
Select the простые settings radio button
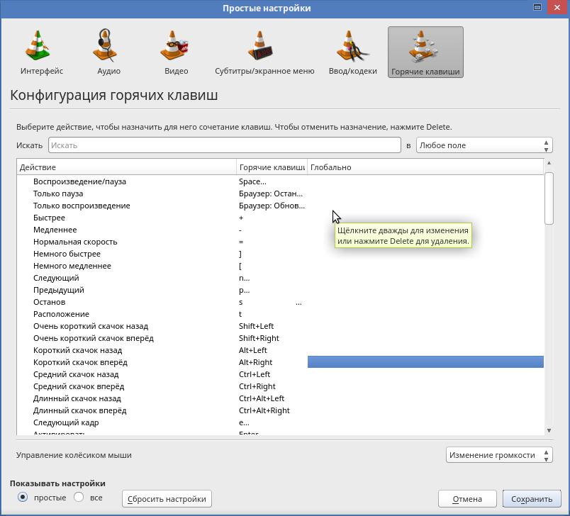[23, 497]
